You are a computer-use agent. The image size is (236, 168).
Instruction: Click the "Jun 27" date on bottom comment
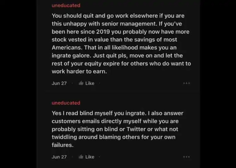(x=59, y=157)
